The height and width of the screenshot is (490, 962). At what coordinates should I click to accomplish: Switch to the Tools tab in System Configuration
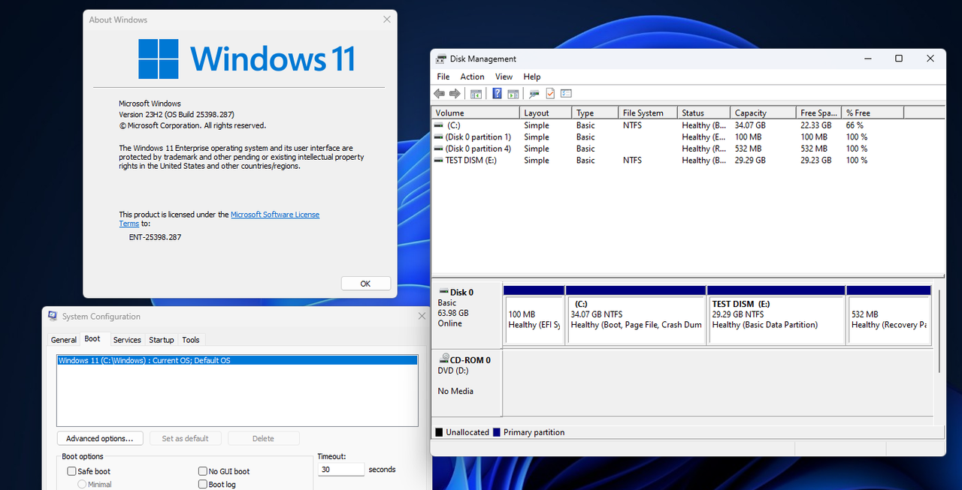191,340
